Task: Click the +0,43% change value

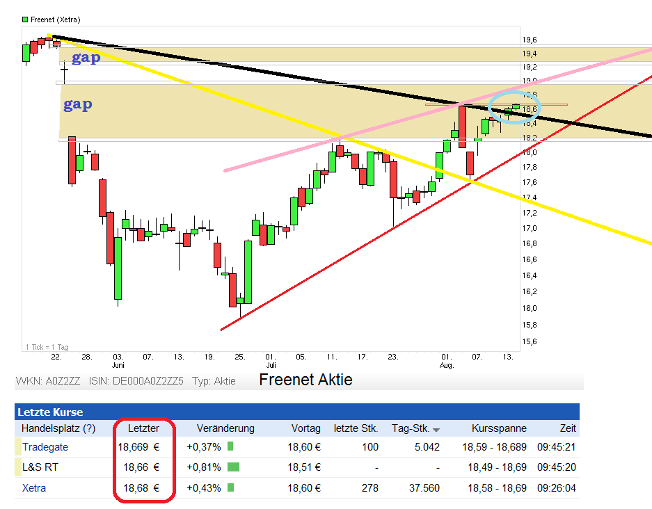Action: tap(204, 488)
